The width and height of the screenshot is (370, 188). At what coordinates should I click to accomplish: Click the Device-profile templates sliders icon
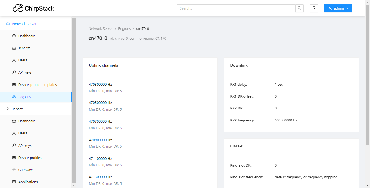pos(14,85)
